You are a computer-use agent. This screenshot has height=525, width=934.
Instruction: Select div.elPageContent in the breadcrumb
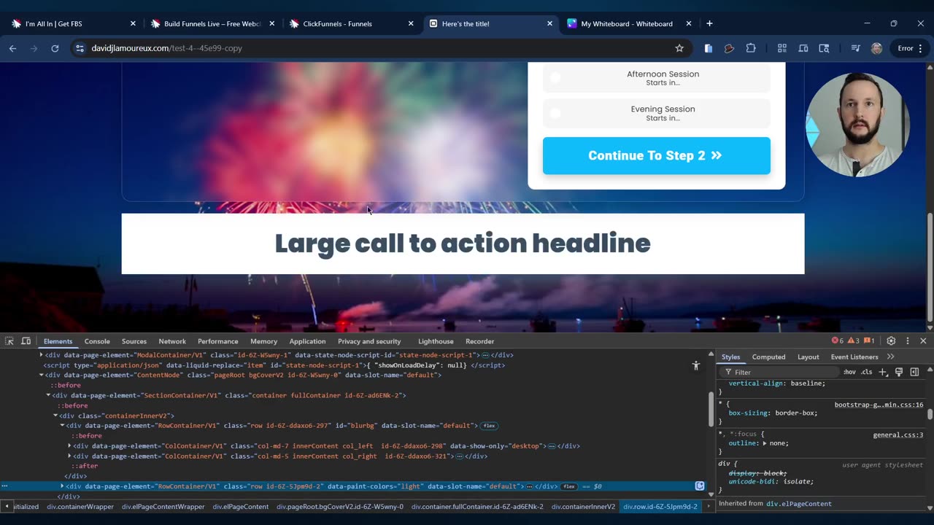(x=240, y=507)
